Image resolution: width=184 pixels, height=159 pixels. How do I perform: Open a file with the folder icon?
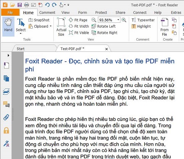pos(13,5)
